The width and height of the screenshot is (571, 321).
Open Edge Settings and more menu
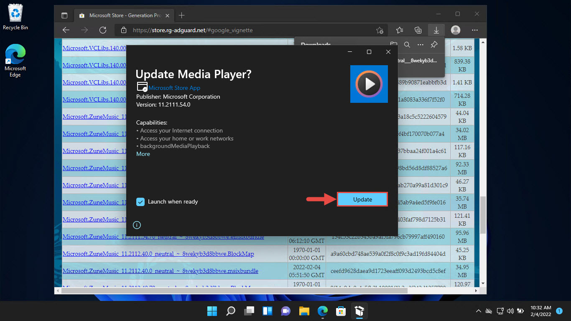coord(475,30)
